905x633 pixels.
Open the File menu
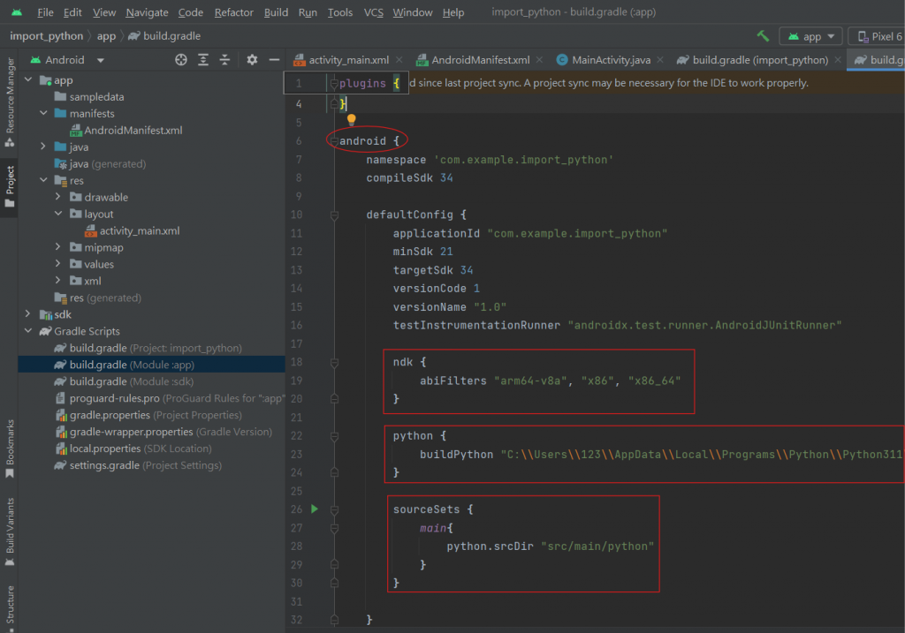45,12
